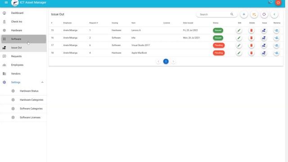Issue the Apple MacBook item

coord(264,53)
